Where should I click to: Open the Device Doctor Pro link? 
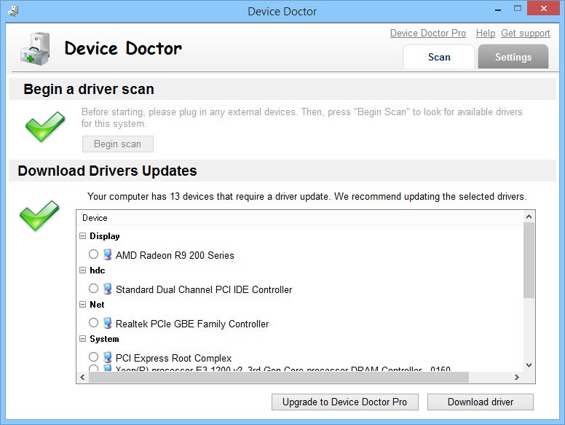tap(427, 34)
